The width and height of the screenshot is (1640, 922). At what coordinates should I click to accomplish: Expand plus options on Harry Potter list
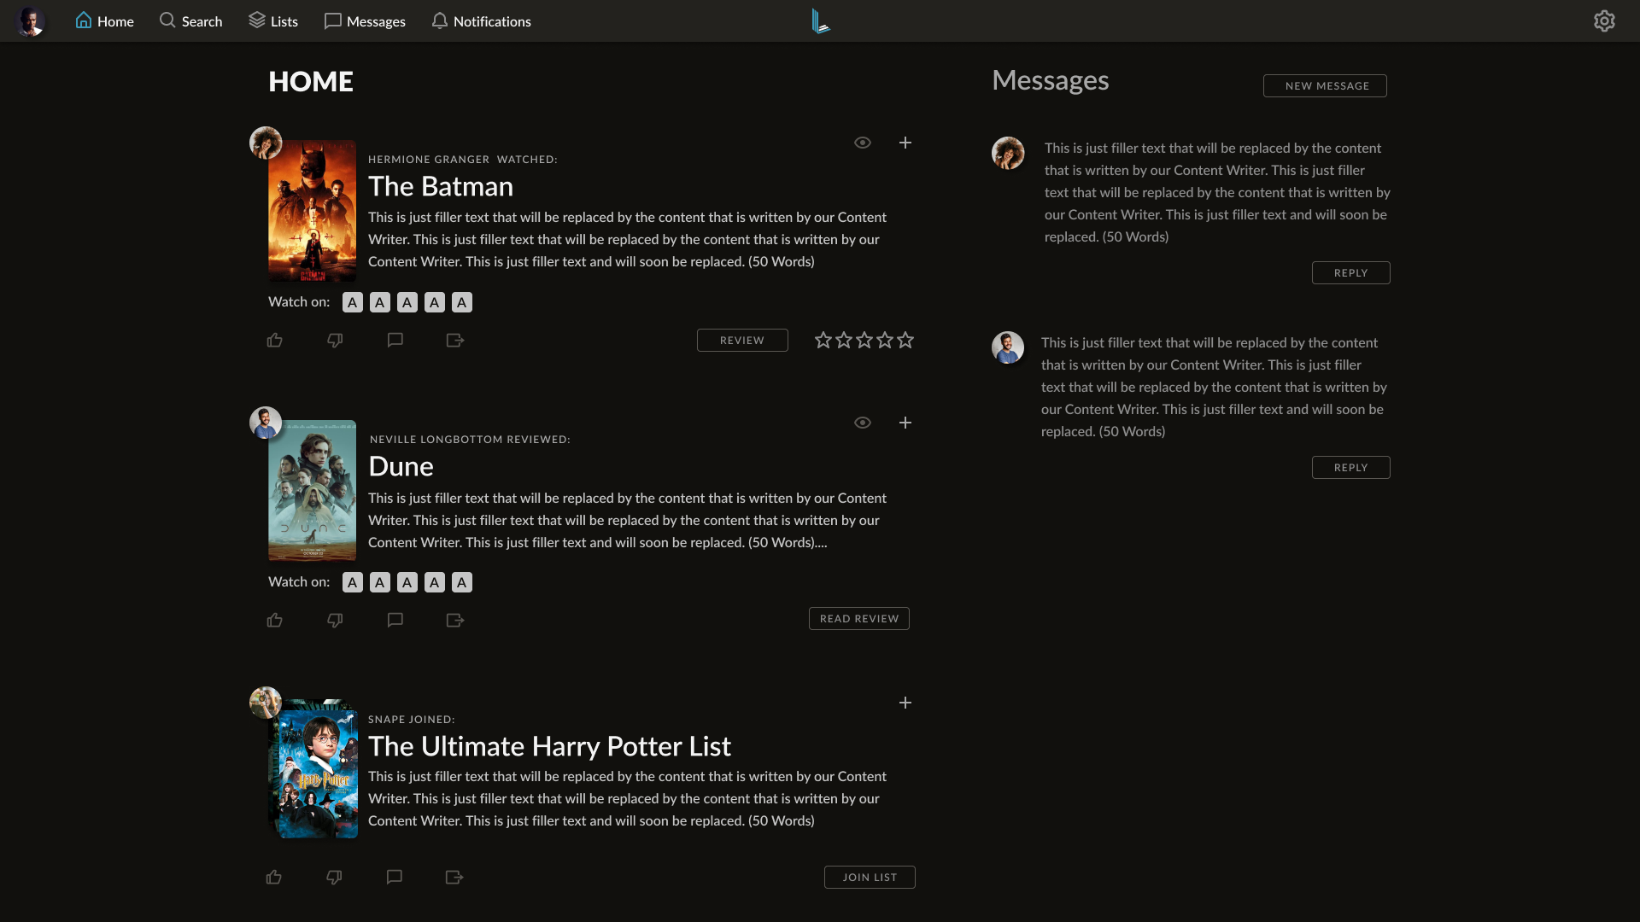tap(905, 703)
